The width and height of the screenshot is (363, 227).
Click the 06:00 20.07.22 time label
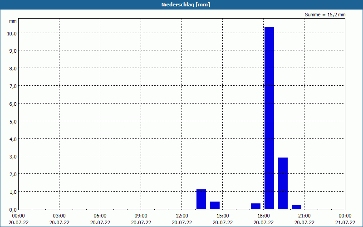tap(100, 219)
